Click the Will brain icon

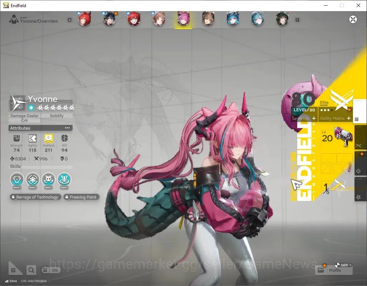[x=64, y=138]
